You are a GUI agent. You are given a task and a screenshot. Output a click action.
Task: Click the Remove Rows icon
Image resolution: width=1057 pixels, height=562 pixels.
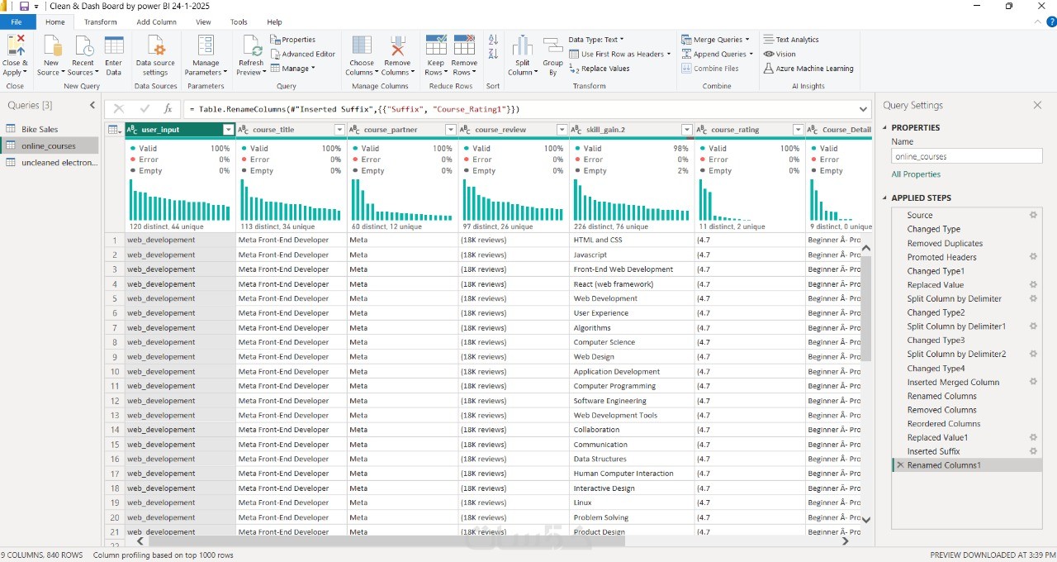click(465, 45)
